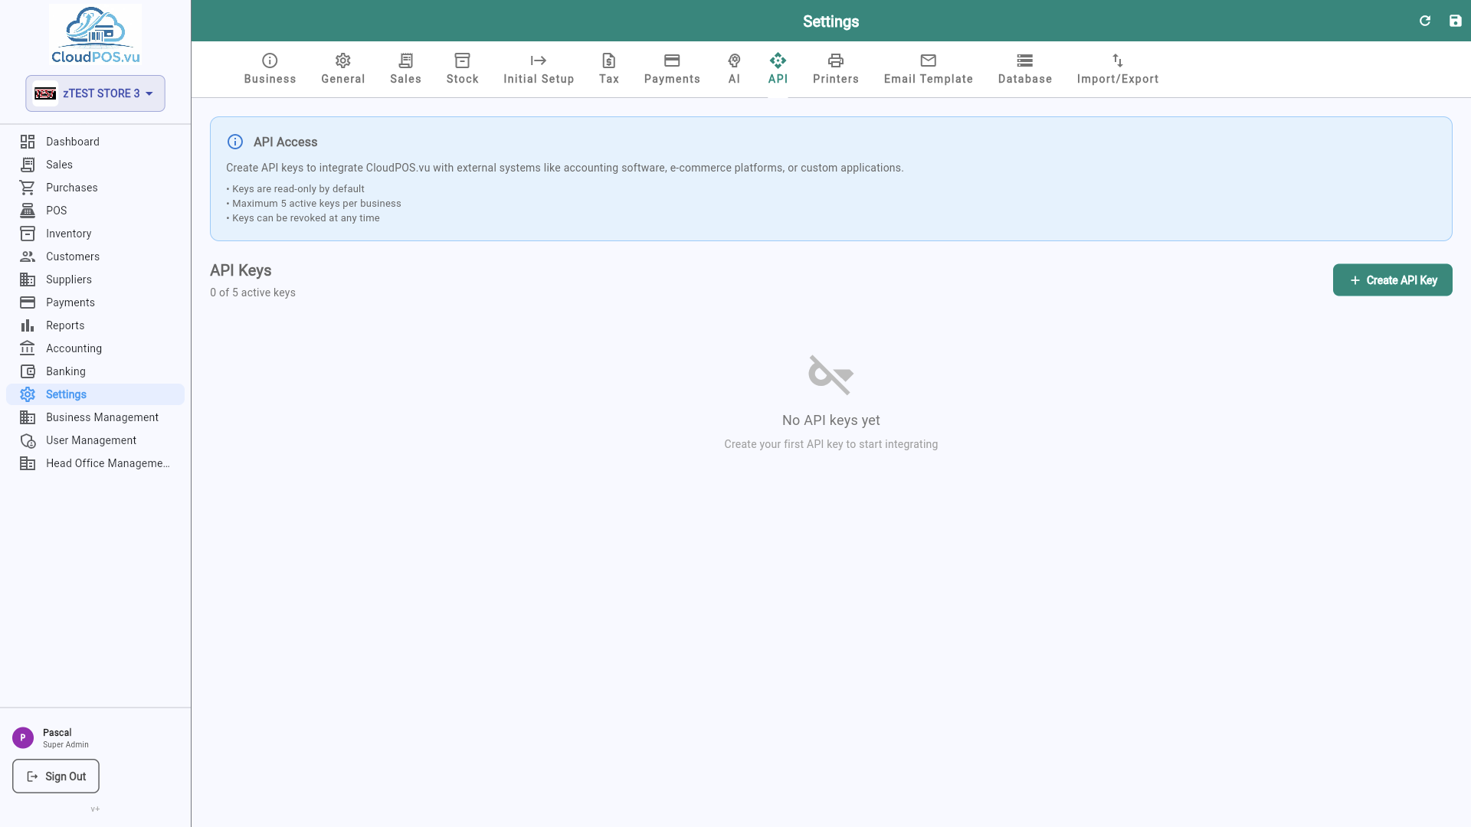Viewport: 1471px width, 827px height.
Task: Click the Sales receipt icon in sidebar
Action: click(28, 165)
